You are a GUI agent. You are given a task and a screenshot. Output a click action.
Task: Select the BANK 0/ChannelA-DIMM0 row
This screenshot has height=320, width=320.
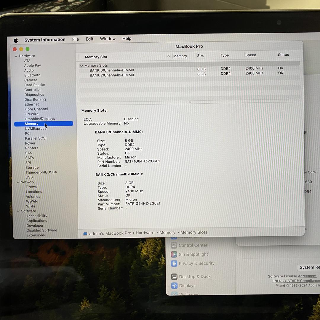[112, 70]
